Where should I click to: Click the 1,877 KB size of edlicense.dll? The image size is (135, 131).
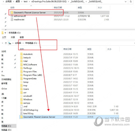click(x=105, y=16)
